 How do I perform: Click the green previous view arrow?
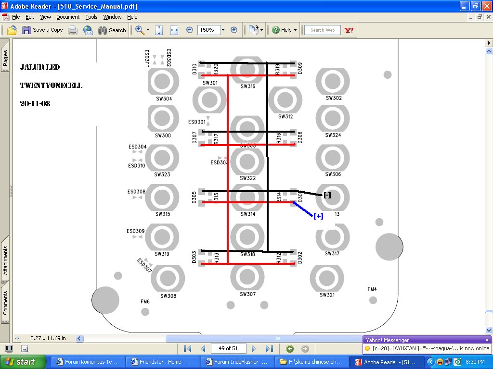click(x=290, y=349)
